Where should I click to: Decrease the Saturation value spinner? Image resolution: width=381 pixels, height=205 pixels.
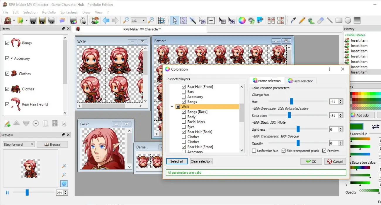tap(341, 117)
